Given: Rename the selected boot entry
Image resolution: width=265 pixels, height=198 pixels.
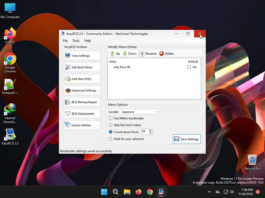Looking at the screenshot, I should (148, 54).
